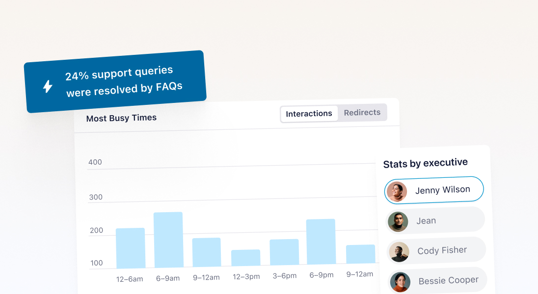
Task: Select the Interactions tab
Action: (309, 114)
